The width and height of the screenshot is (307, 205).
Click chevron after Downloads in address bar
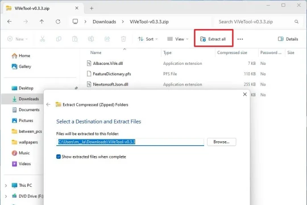tap(123, 22)
